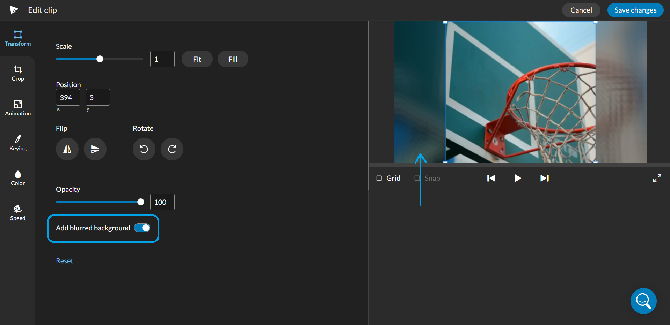Flip the clip horizontally

click(x=67, y=149)
